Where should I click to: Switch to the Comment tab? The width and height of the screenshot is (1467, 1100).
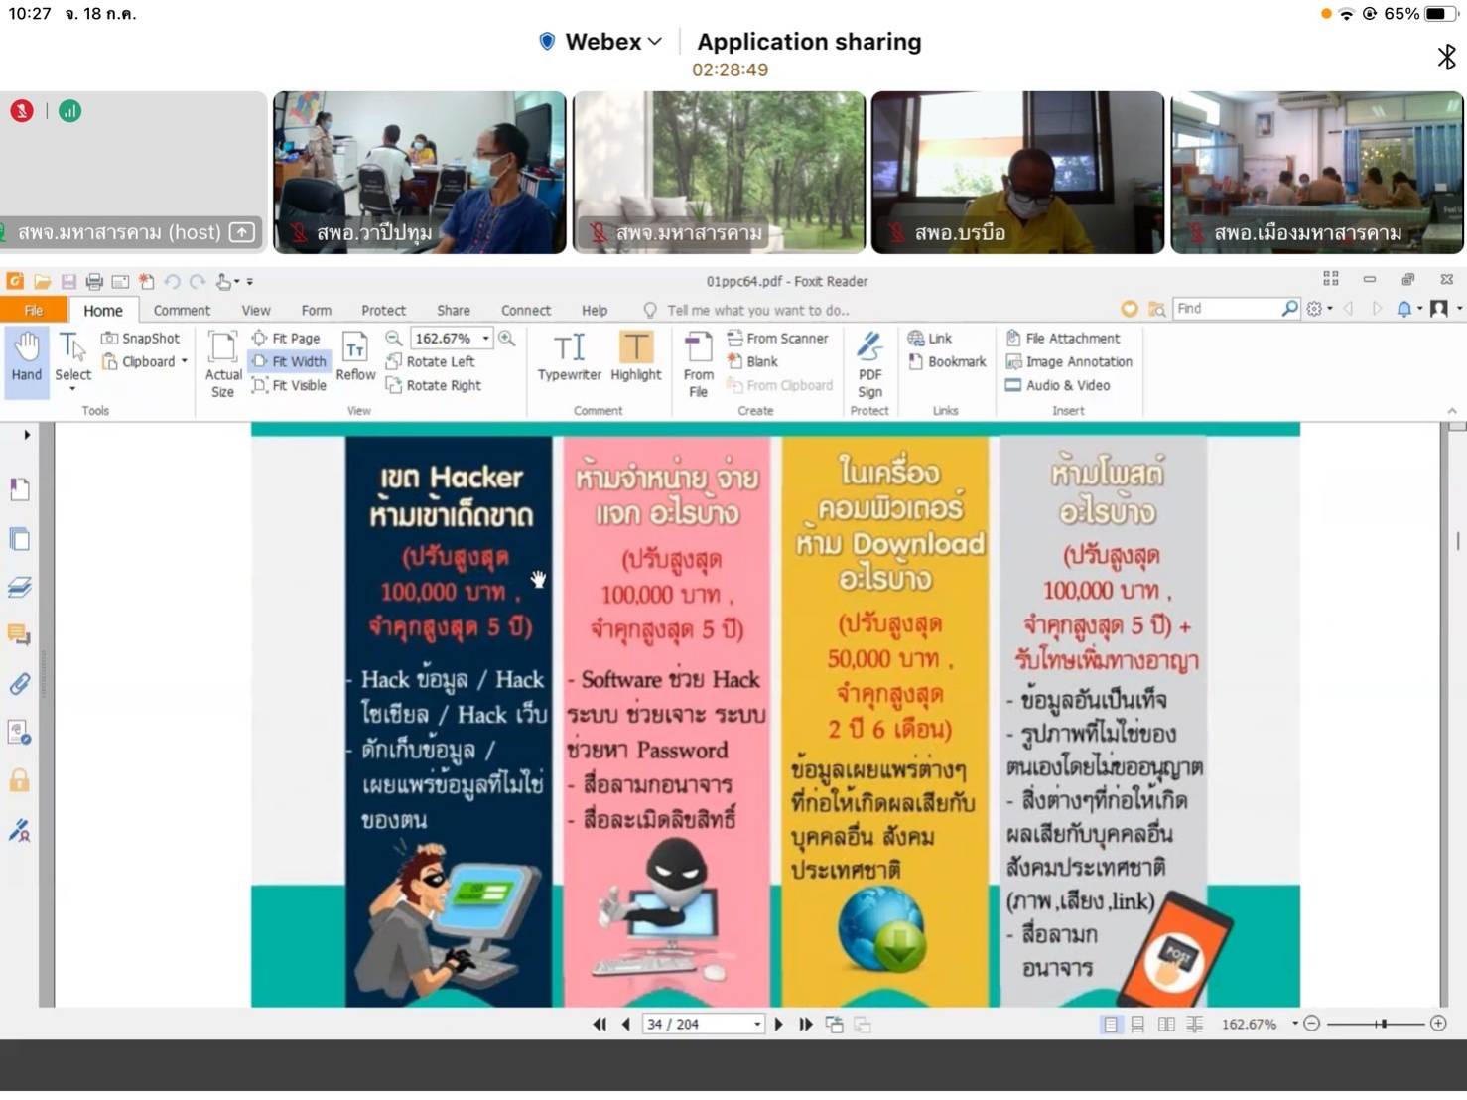click(182, 310)
